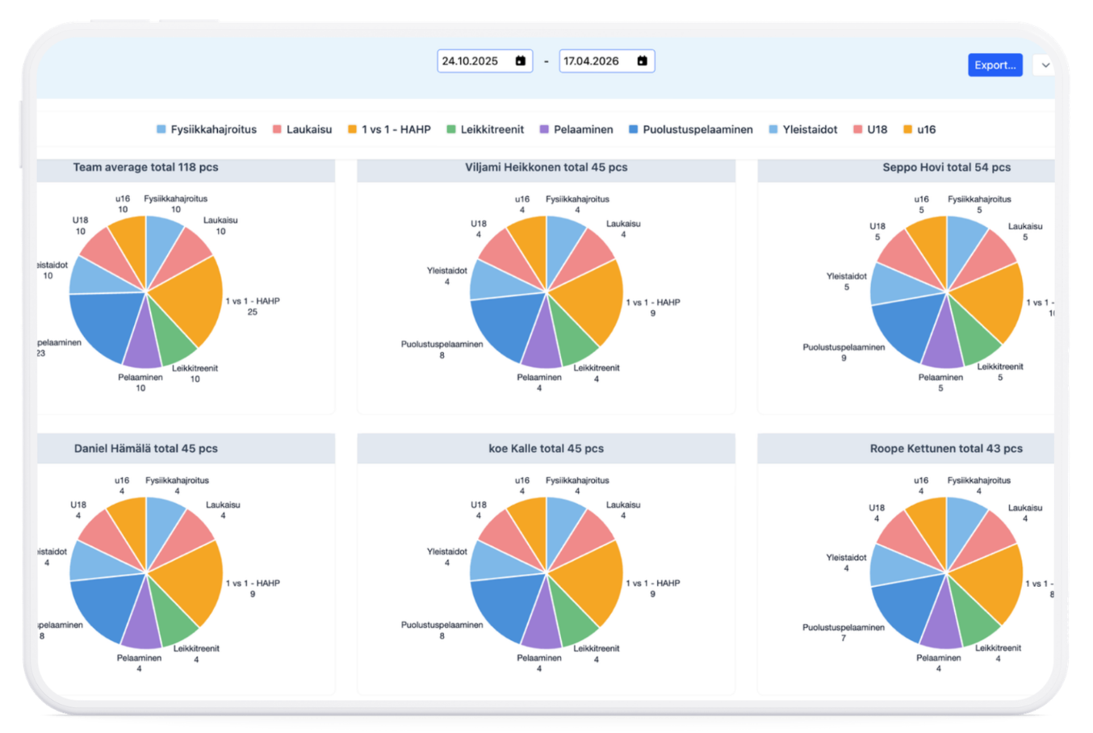Toggle the 1 vs 1 - HAHP legend
The width and height of the screenshot is (1093, 733).
[389, 129]
